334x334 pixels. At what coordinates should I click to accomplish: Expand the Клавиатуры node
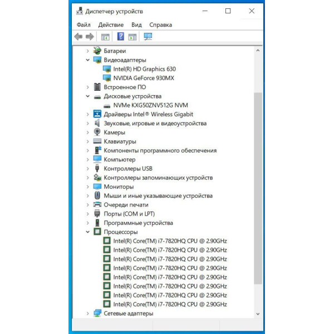(87, 141)
